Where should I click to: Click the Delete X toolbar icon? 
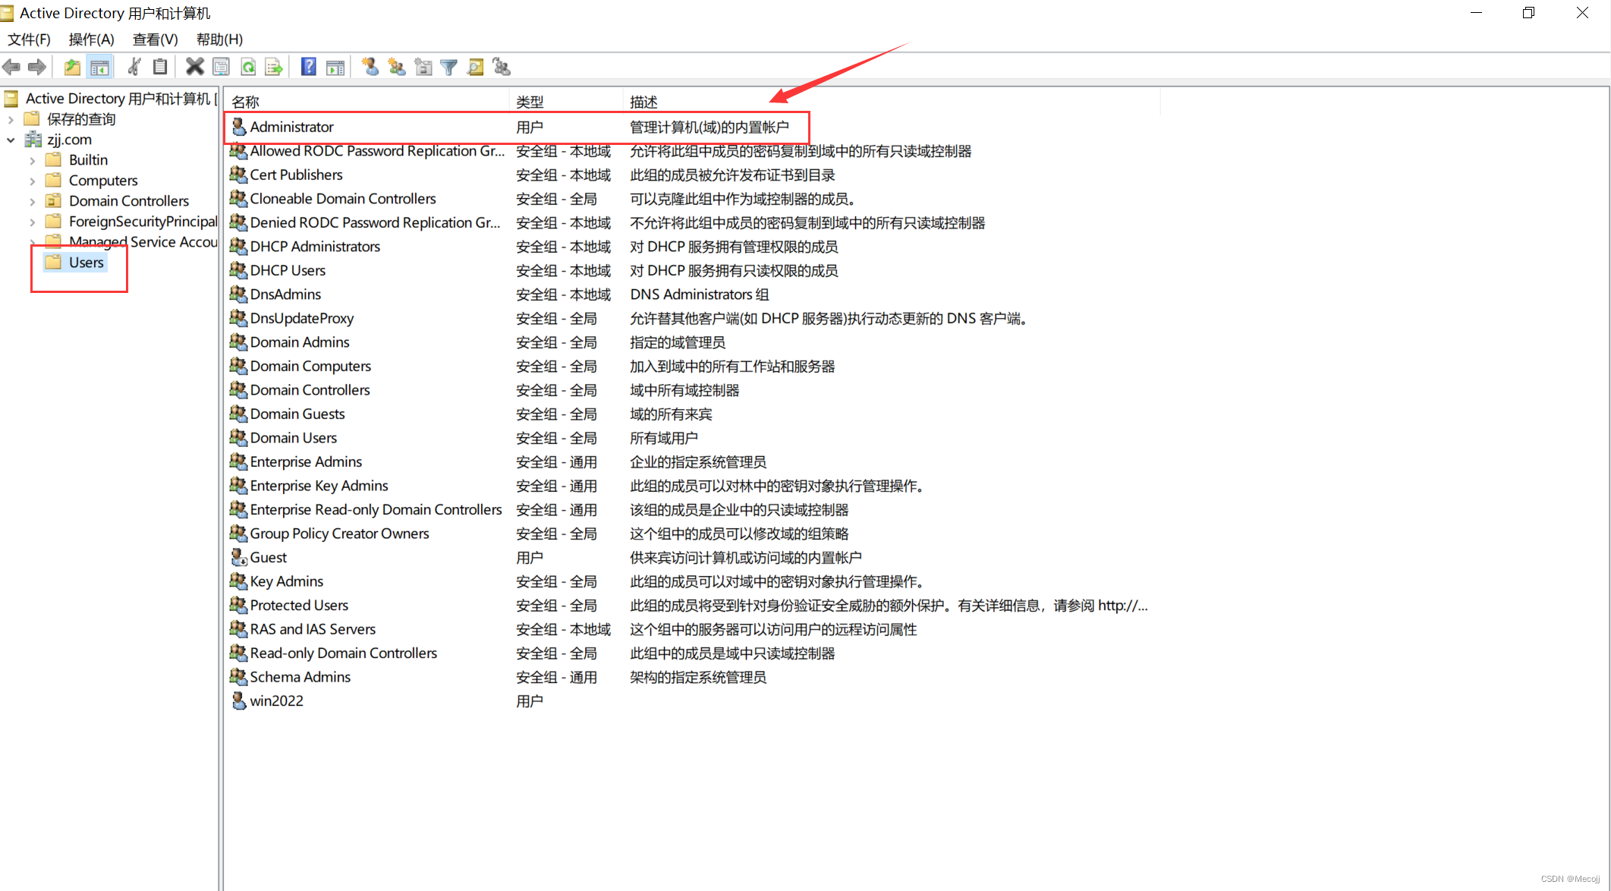click(x=194, y=68)
